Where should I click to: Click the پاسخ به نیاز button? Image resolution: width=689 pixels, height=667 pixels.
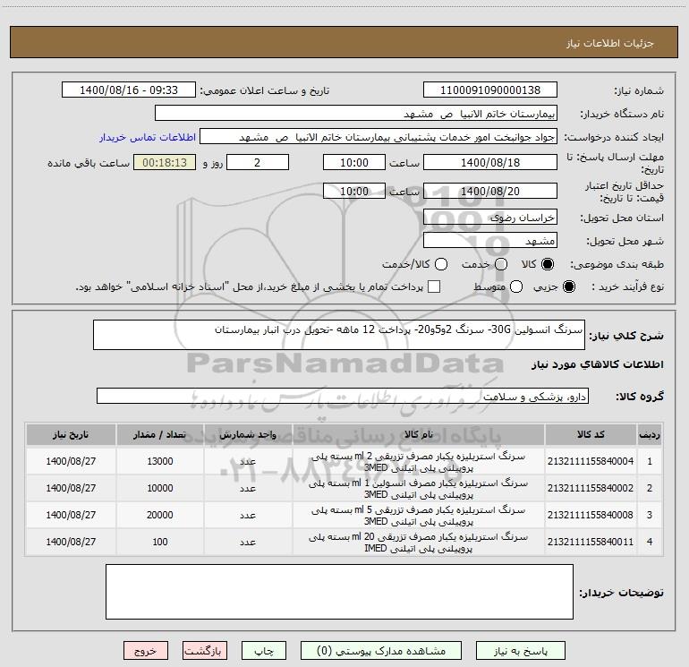[x=520, y=651]
